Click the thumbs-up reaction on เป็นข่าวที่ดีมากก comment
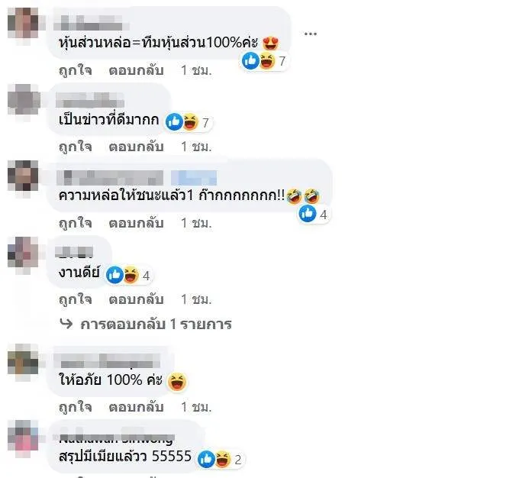The height and width of the screenshot is (478, 516). [174, 122]
